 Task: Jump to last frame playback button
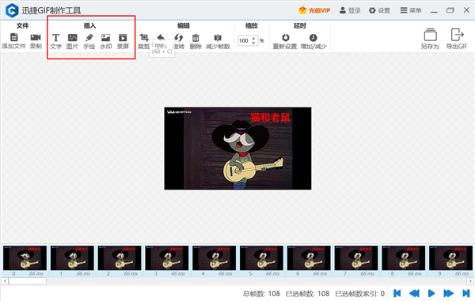coord(466,293)
